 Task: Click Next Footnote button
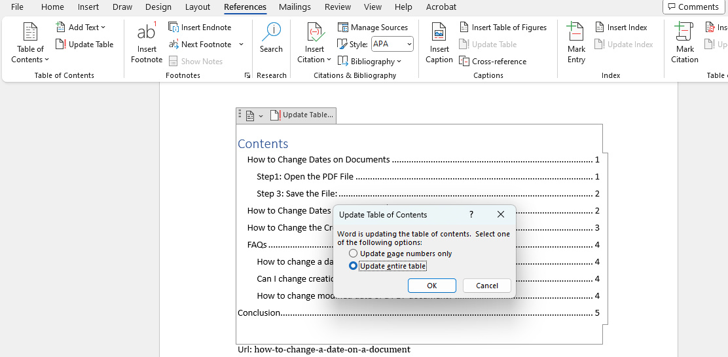[200, 45]
